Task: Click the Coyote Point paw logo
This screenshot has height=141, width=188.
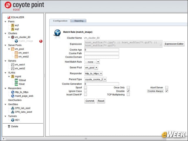Action: point(8,5)
